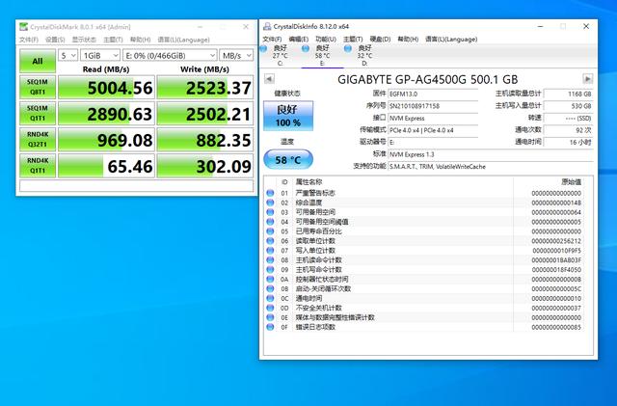Open 帮助(H) menu in CrystalDiskMark
This screenshot has width=617, height=406.
pos(140,40)
